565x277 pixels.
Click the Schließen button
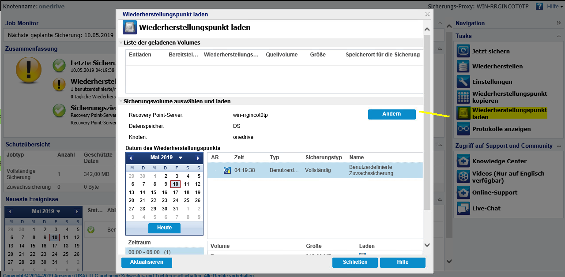point(355,262)
